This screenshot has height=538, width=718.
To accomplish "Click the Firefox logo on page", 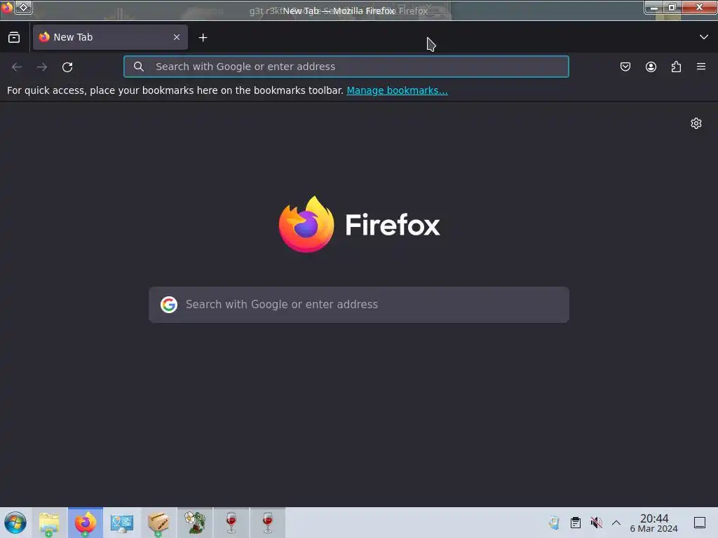I will 359,224.
